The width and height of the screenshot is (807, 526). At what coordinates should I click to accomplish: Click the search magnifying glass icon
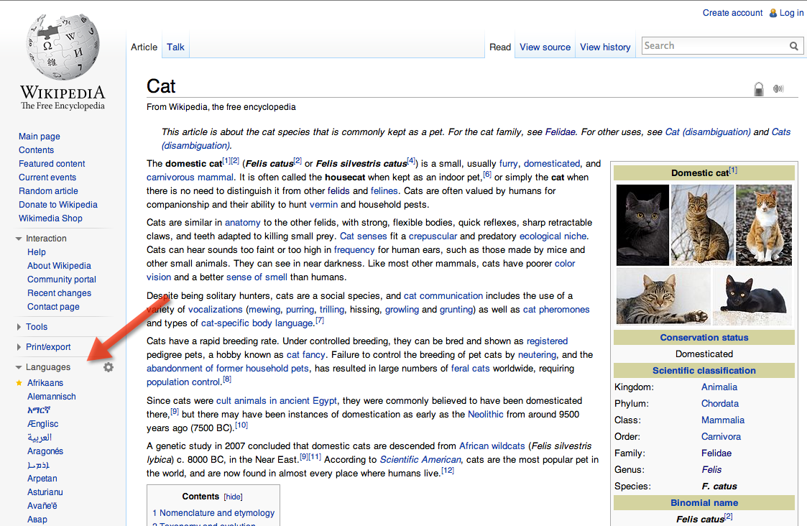[793, 46]
